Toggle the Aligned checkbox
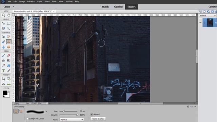The width and height of the screenshot is (217, 122). point(92,115)
